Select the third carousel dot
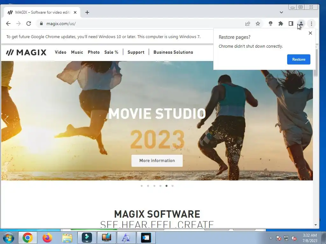Viewport: 326px width, 244px height. [154, 186]
